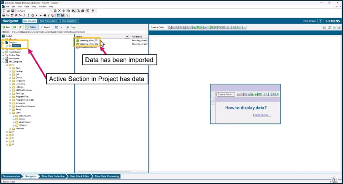Click the Save icon in the top toolbar
This screenshot has width=343, height=184.
(x=13, y=11)
